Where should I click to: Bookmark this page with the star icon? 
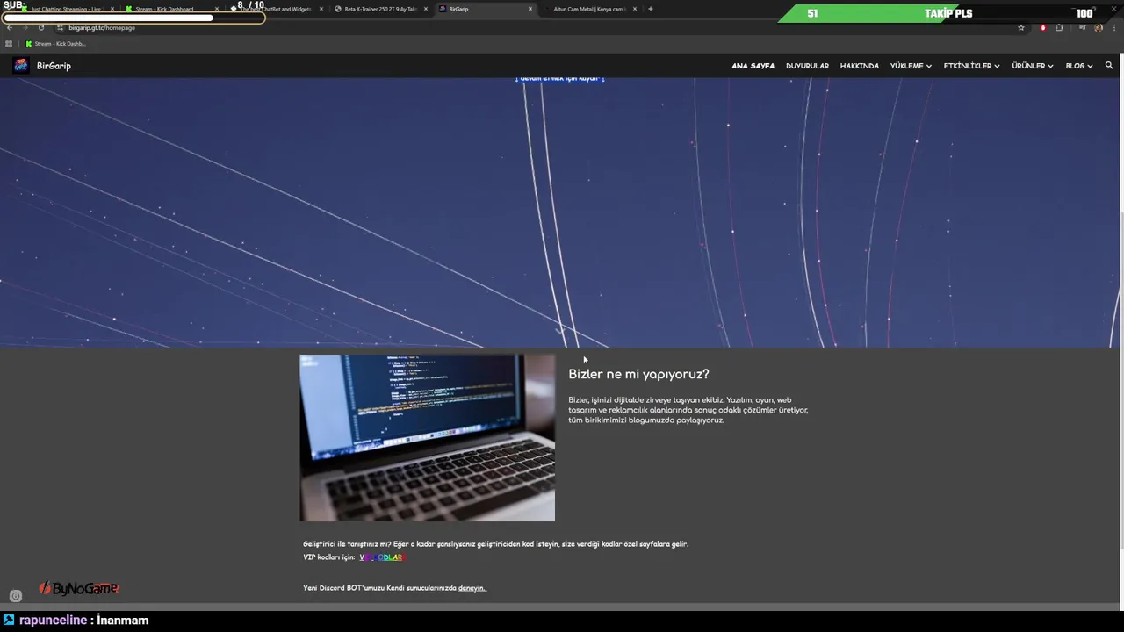click(1021, 27)
